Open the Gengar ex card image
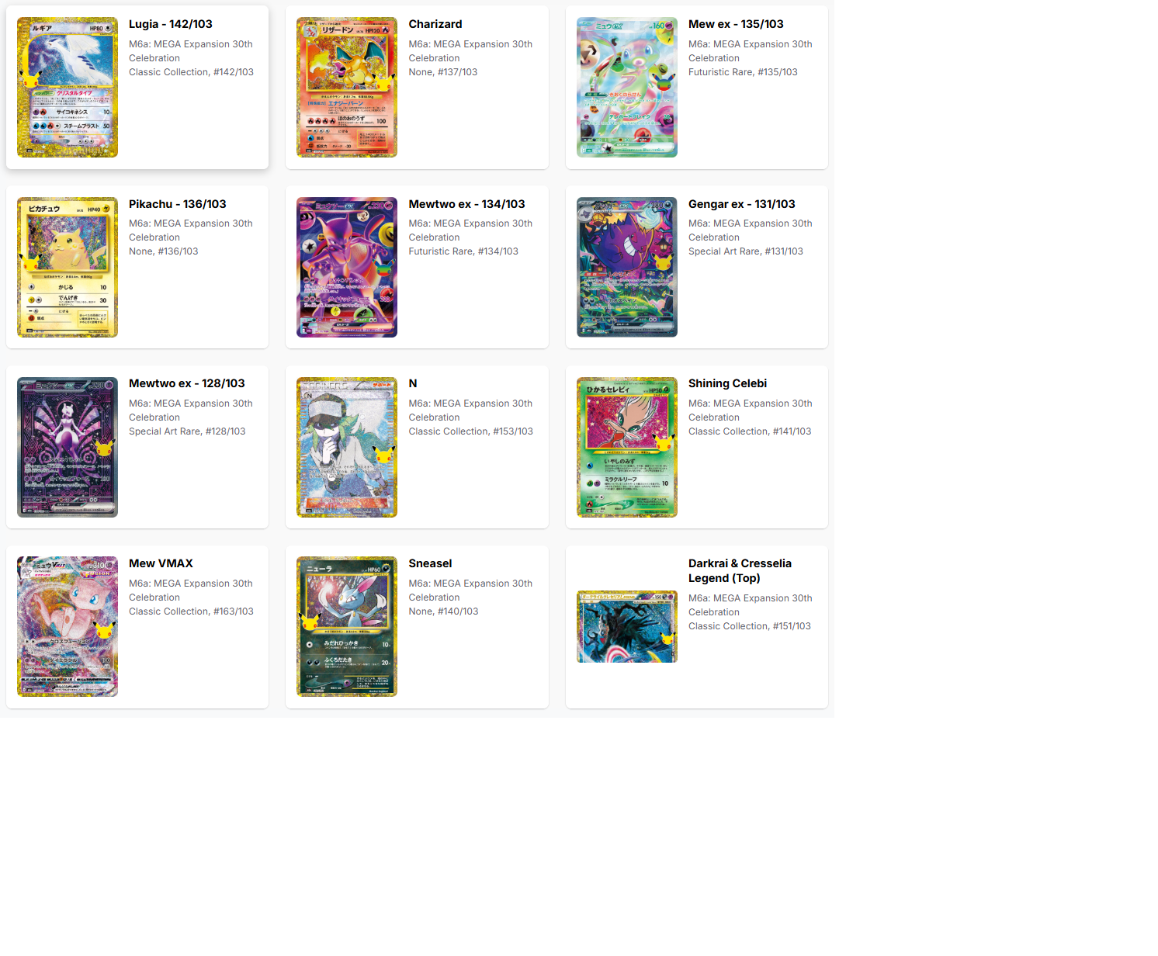The width and height of the screenshot is (1158, 956). pos(627,267)
